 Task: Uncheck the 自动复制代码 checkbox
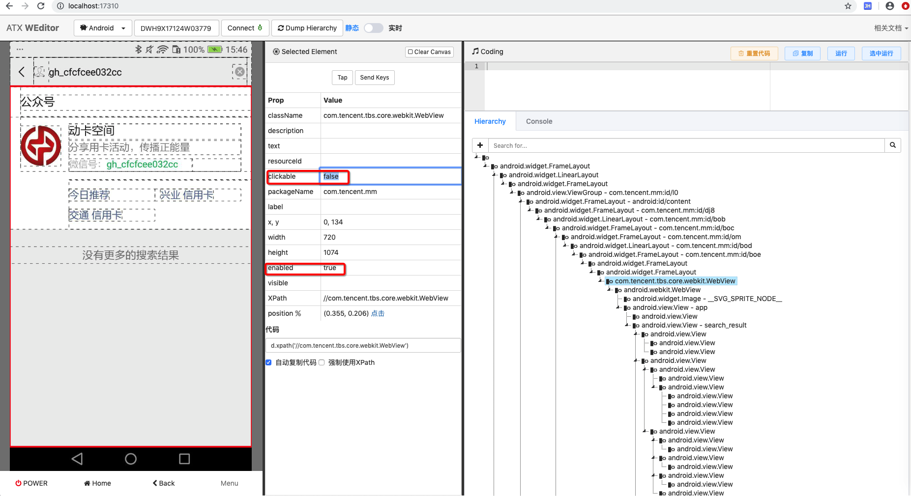(x=268, y=362)
